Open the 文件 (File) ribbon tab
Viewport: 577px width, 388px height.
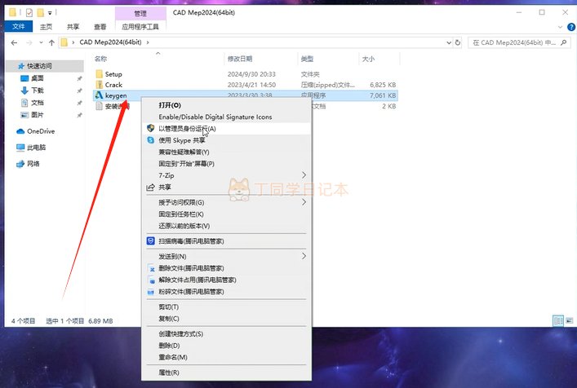click(x=19, y=26)
